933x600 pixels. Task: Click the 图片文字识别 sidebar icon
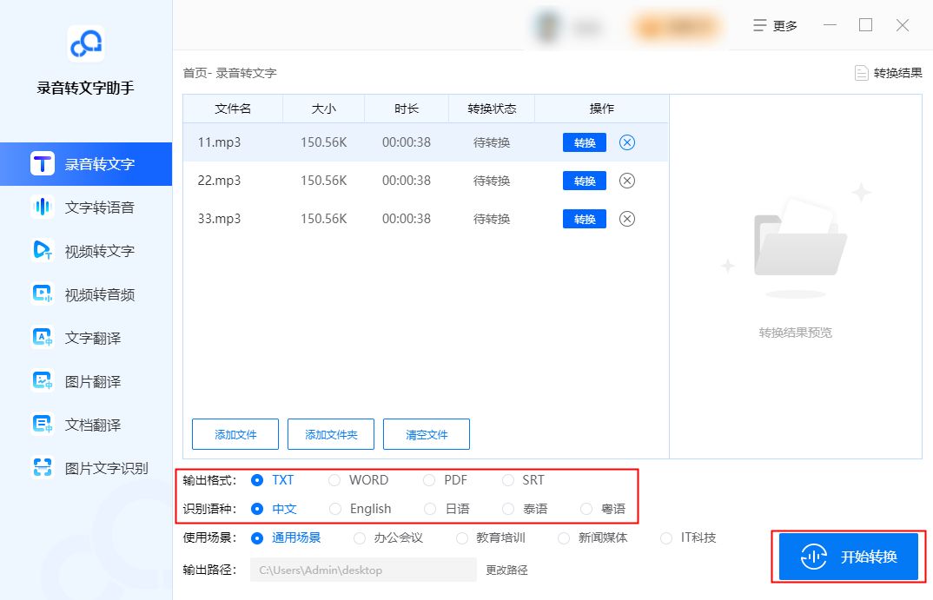[x=43, y=468]
